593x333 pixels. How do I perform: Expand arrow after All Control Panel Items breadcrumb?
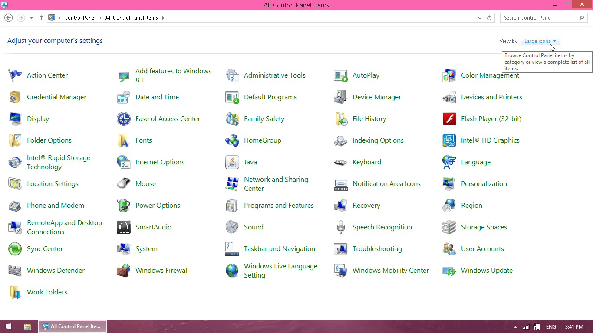tap(163, 18)
